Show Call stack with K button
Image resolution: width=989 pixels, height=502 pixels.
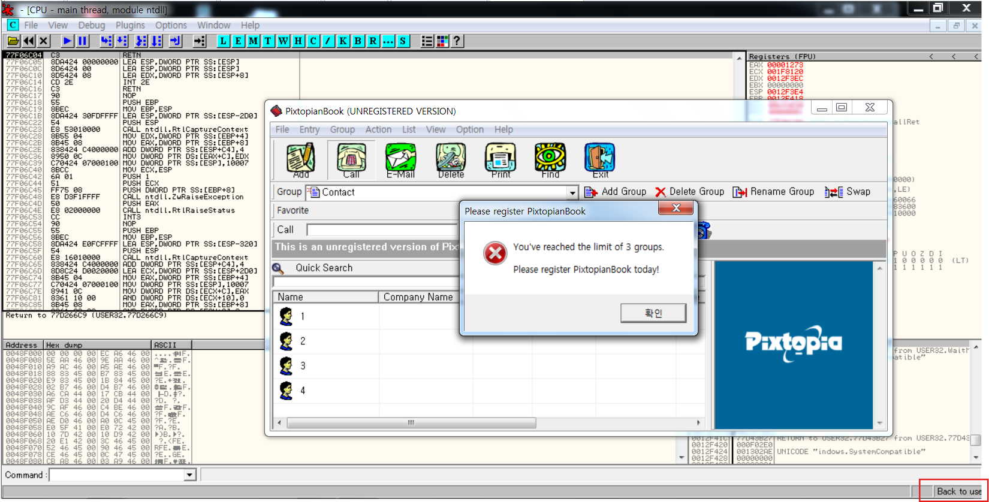343,41
